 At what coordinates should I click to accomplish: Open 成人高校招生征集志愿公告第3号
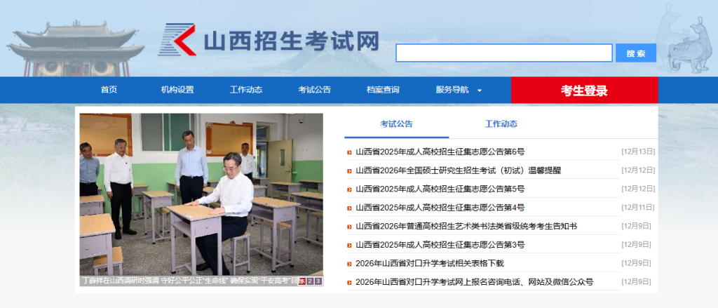coord(440,245)
